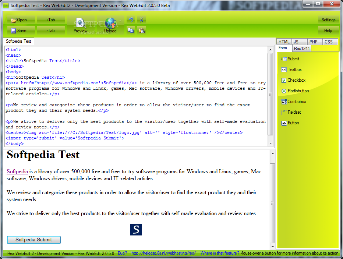Image resolution: width=343 pixels, height=259 pixels.
Task: Click the code editor vertical scrollbar thumb
Action: click(270, 94)
